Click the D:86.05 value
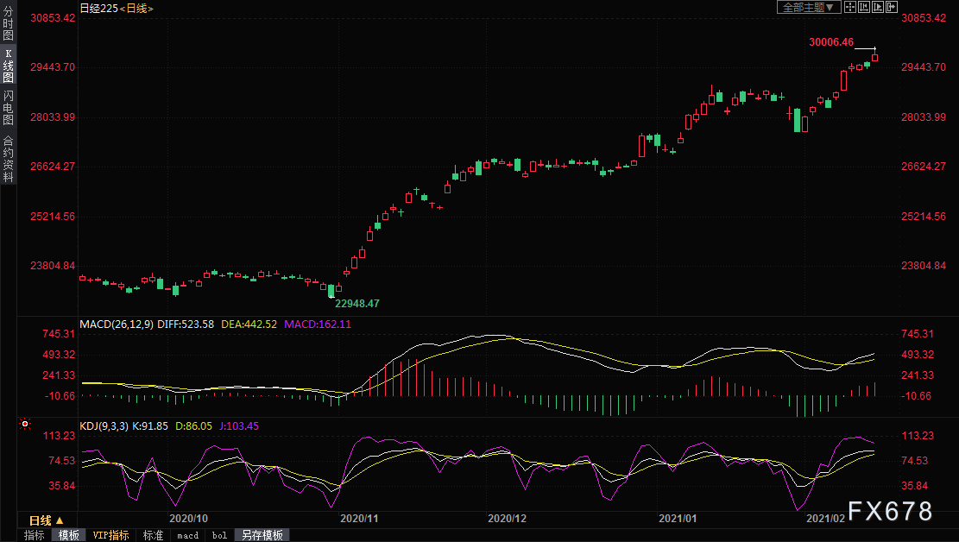 pyautogui.click(x=193, y=425)
